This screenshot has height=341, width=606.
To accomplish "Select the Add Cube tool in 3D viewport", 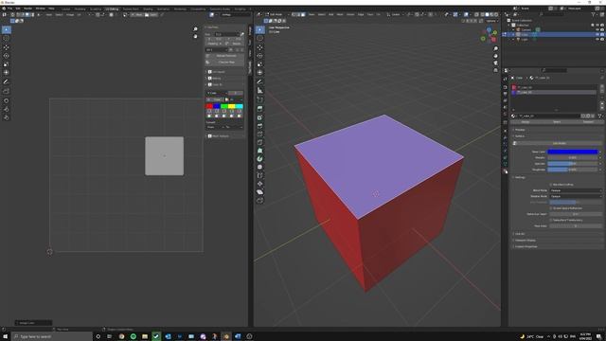I will (260, 99).
